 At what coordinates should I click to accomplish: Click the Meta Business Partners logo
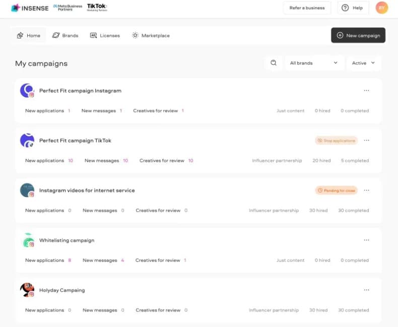68,8
